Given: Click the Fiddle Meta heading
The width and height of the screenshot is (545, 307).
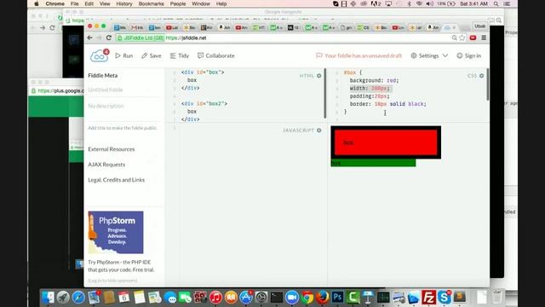Looking at the screenshot, I should pos(103,75).
